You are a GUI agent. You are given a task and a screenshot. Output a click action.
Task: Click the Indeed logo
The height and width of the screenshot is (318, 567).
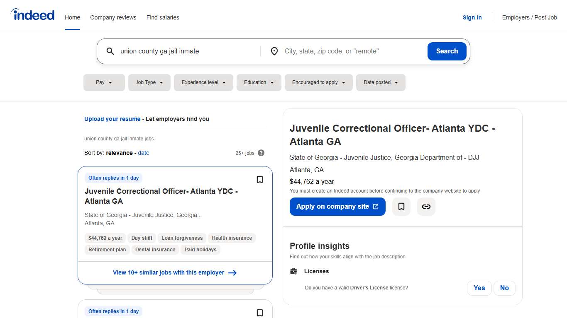32,14
